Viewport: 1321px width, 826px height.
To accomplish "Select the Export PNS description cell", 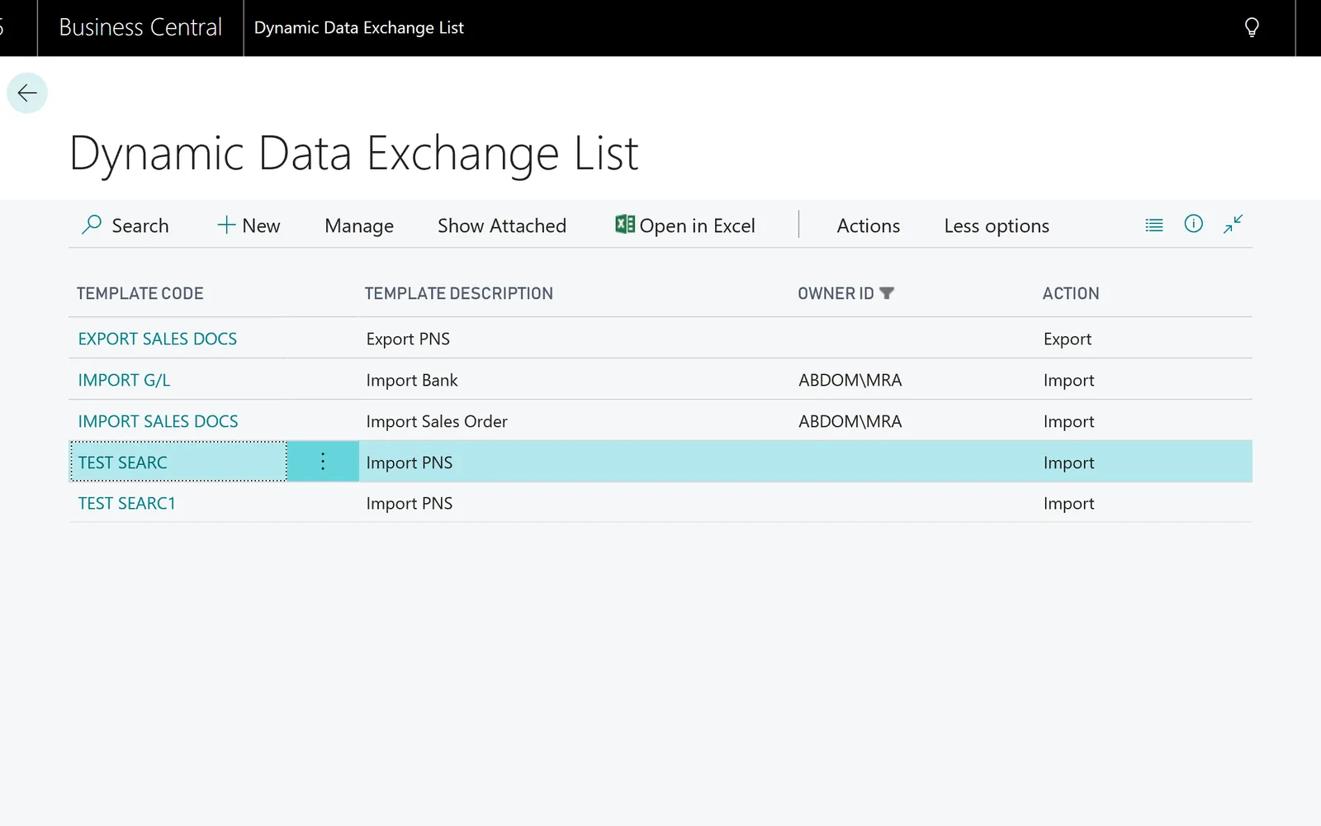I will click(408, 339).
